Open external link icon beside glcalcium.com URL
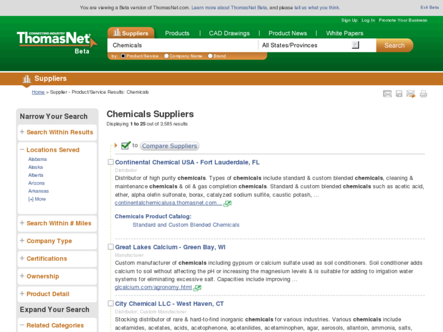 tap(197, 288)
